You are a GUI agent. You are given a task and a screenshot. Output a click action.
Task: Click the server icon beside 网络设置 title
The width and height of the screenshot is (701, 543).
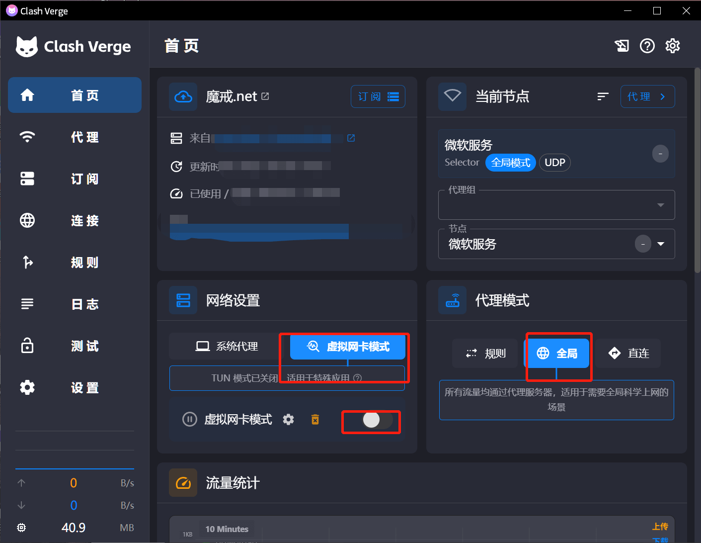pyautogui.click(x=183, y=300)
